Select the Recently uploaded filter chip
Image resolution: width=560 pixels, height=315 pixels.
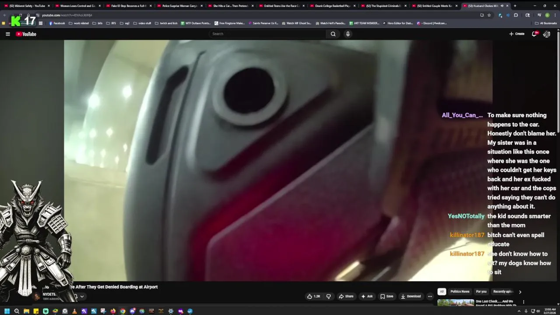(503, 291)
